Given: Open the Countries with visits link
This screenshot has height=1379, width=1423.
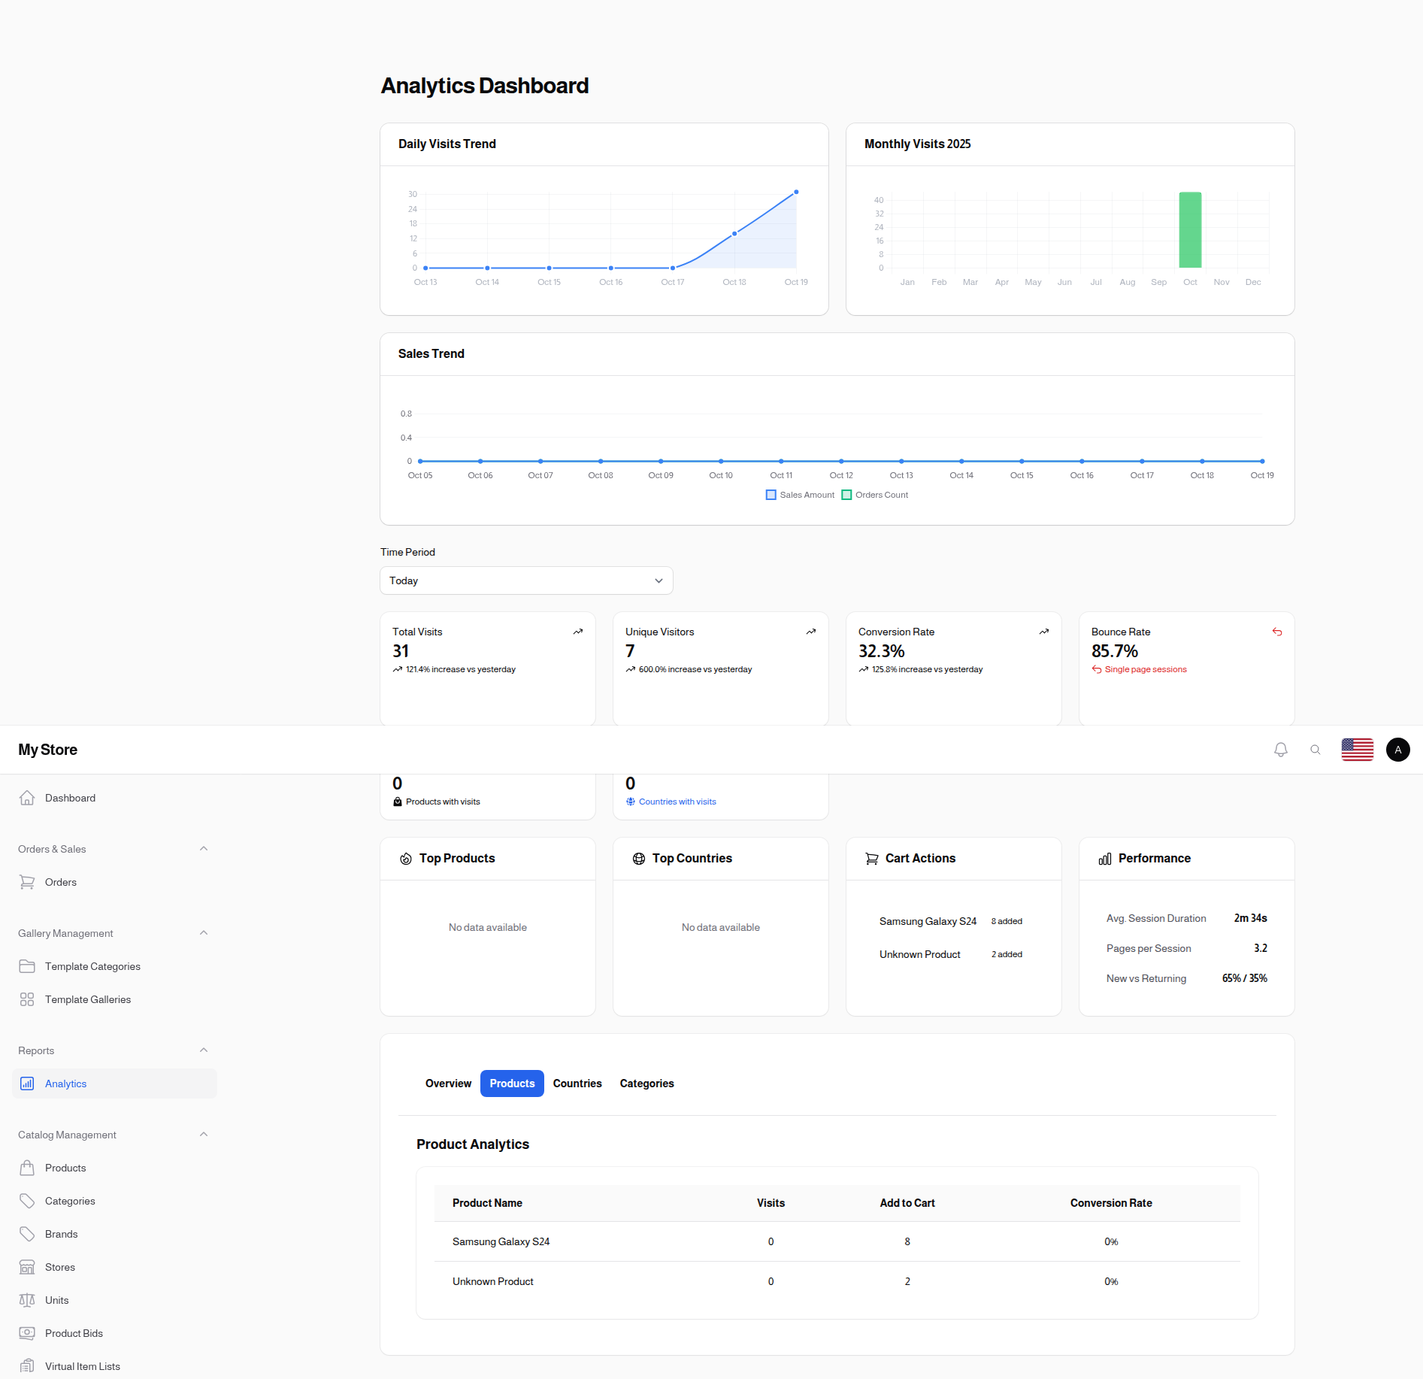Looking at the screenshot, I should 677,801.
